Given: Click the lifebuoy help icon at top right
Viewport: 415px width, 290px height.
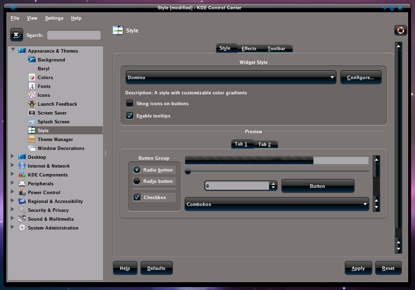Looking at the screenshot, I should click(x=400, y=30).
